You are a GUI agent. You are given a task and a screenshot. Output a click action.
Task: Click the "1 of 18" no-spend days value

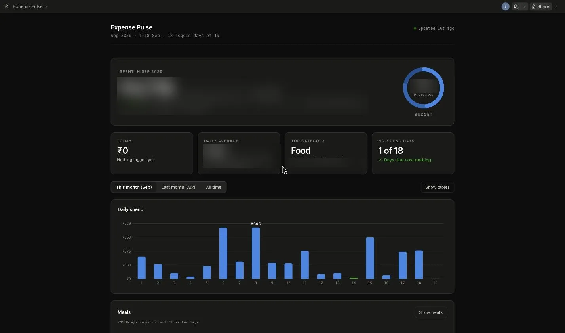coord(390,151)
